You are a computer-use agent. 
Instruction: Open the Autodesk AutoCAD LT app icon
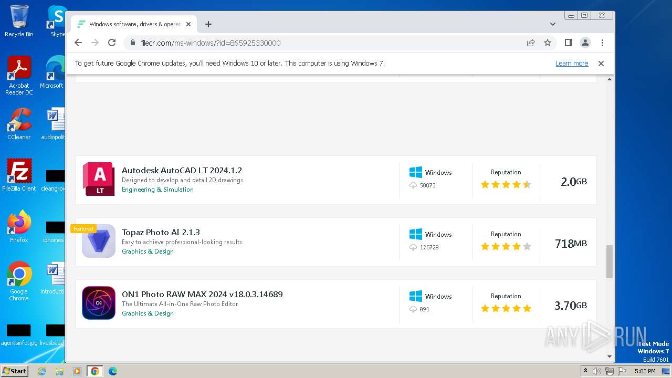[99, 179]
